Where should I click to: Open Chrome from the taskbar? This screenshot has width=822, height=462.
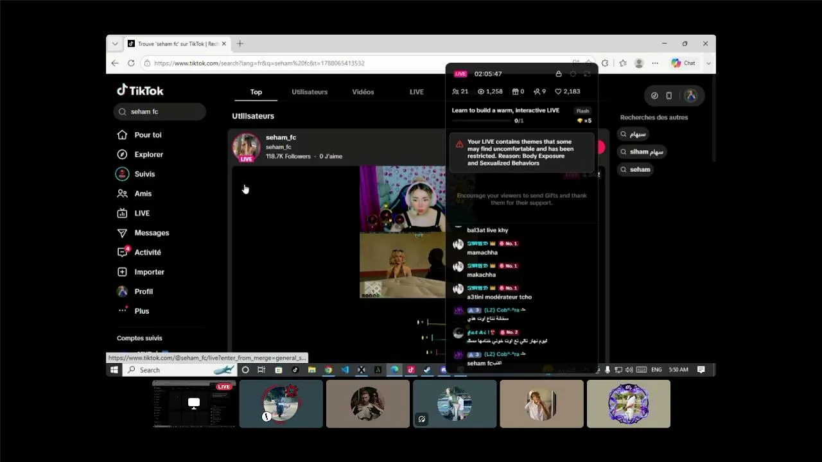[x=328, y=370]
